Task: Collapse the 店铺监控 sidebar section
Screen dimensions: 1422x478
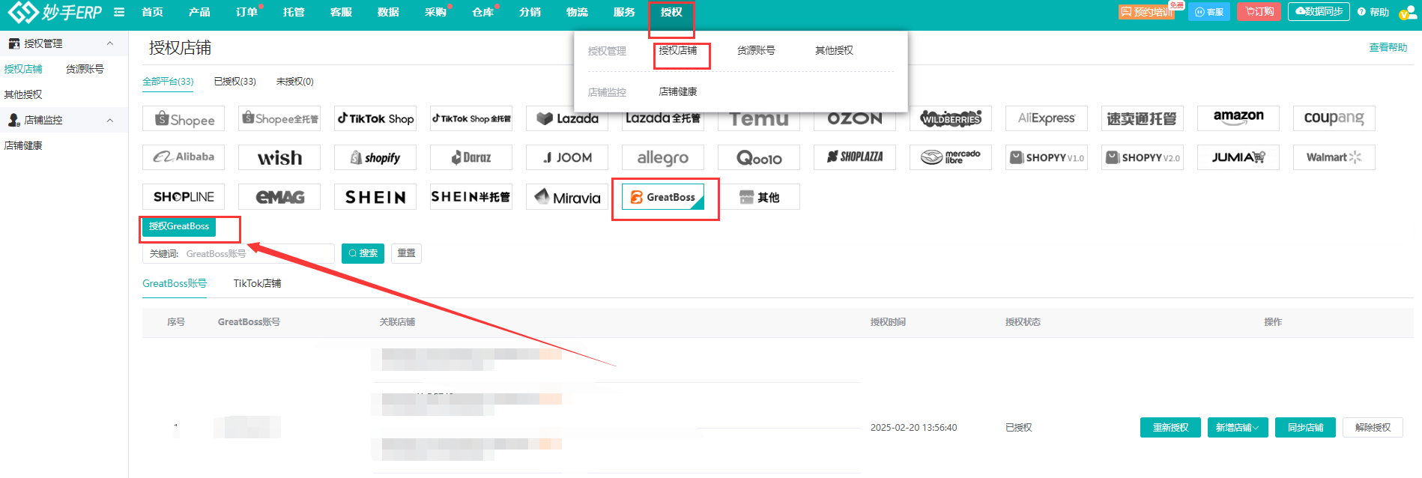Action: pyautogui.click(x=110, y=120)
